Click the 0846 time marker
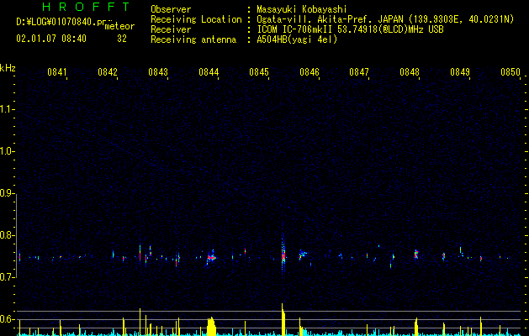The height and width of the screenshot is (336, 529). (309, 72)
